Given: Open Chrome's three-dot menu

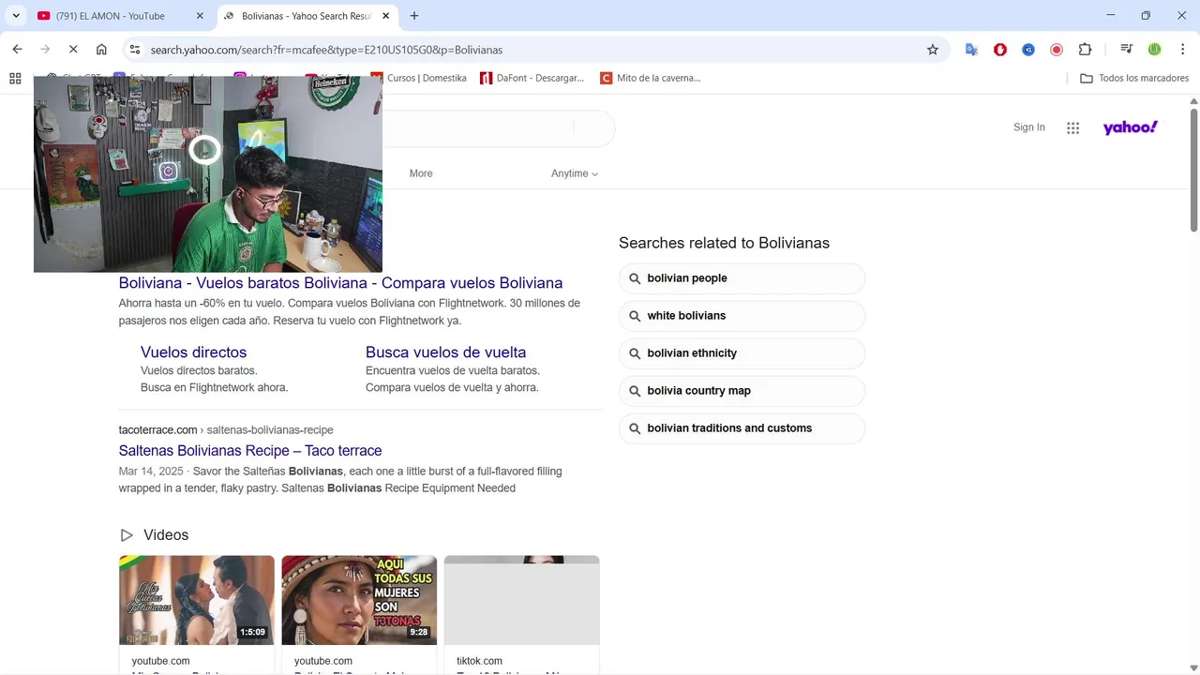Looking at the screenshot, I should pos(1183,50).
